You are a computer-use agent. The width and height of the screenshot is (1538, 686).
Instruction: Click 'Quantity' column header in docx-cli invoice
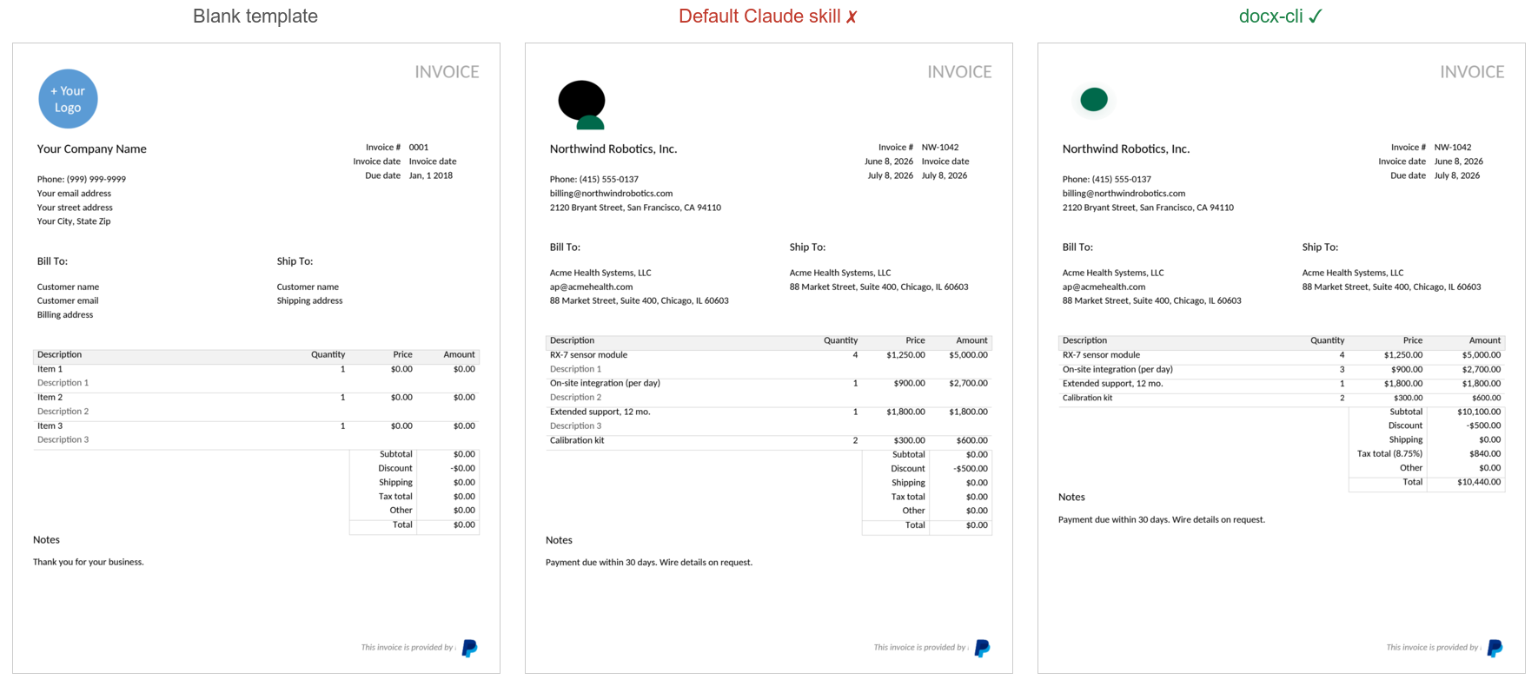[1327, 341]
